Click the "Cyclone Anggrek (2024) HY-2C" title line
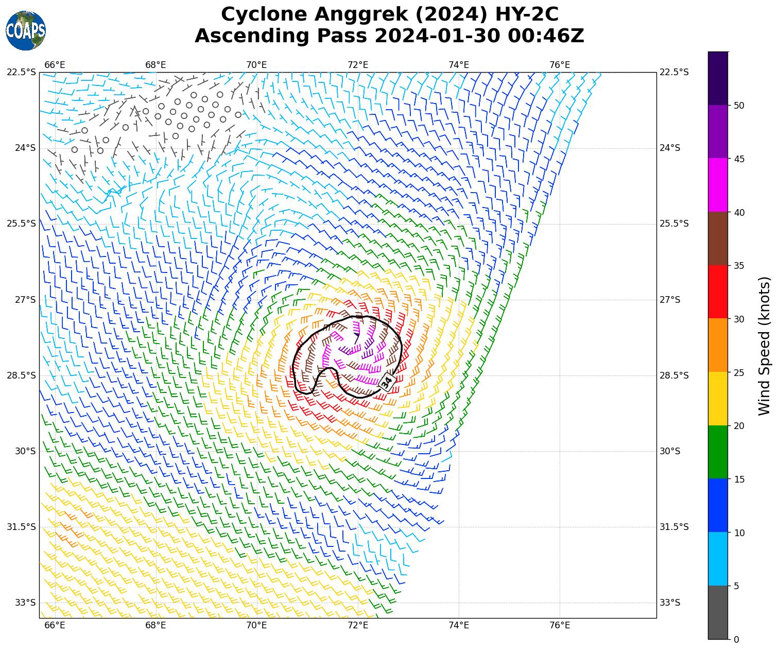The image size is (779, 651). pos(389,14)
